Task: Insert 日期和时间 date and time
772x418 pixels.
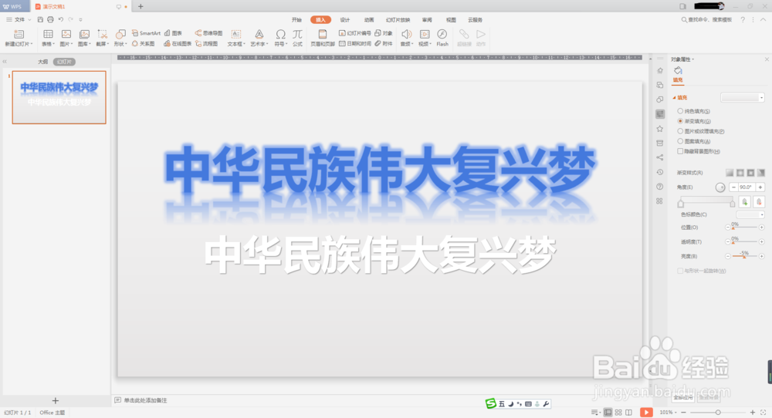Action: (x=355, y=44)
